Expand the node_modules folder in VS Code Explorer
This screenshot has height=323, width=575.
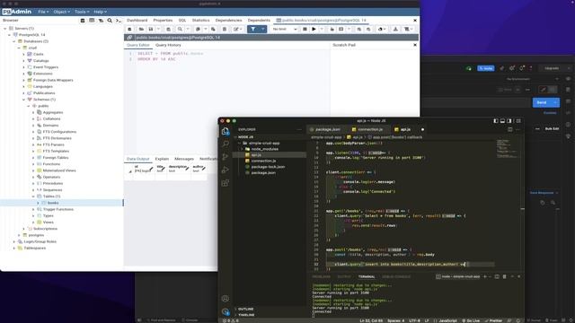click(x=243, y=149)
